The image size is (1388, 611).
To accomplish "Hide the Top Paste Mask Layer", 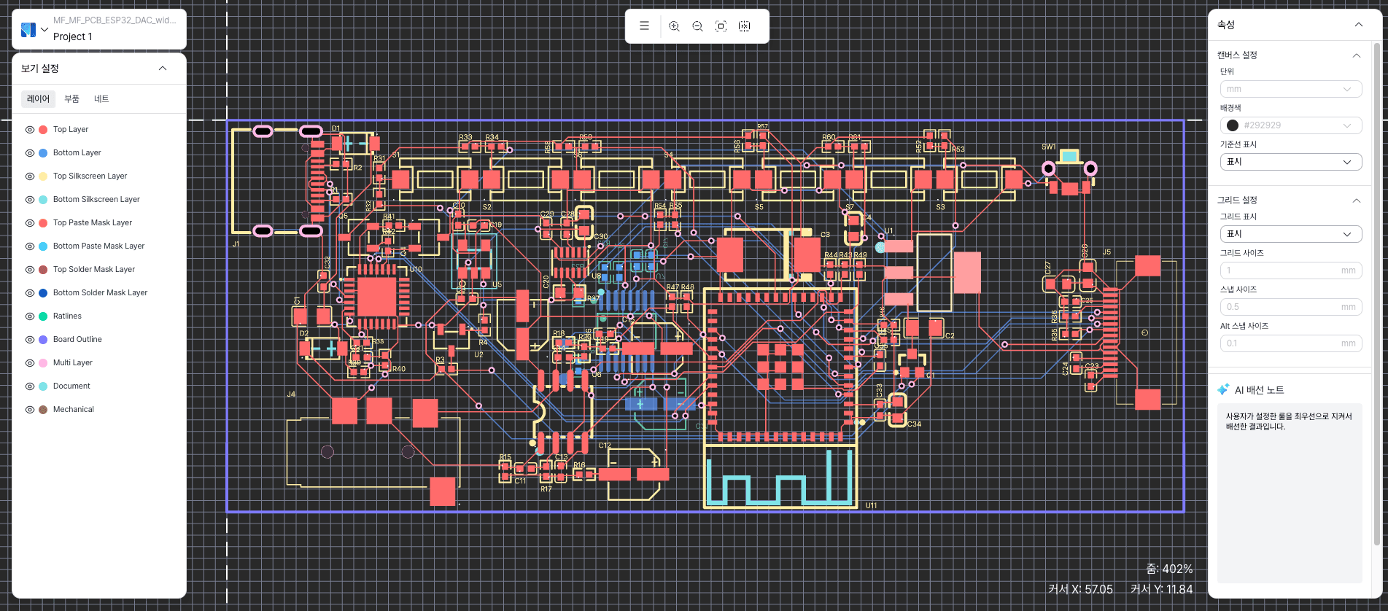I will pyautogui.click(x=30, y=223).
